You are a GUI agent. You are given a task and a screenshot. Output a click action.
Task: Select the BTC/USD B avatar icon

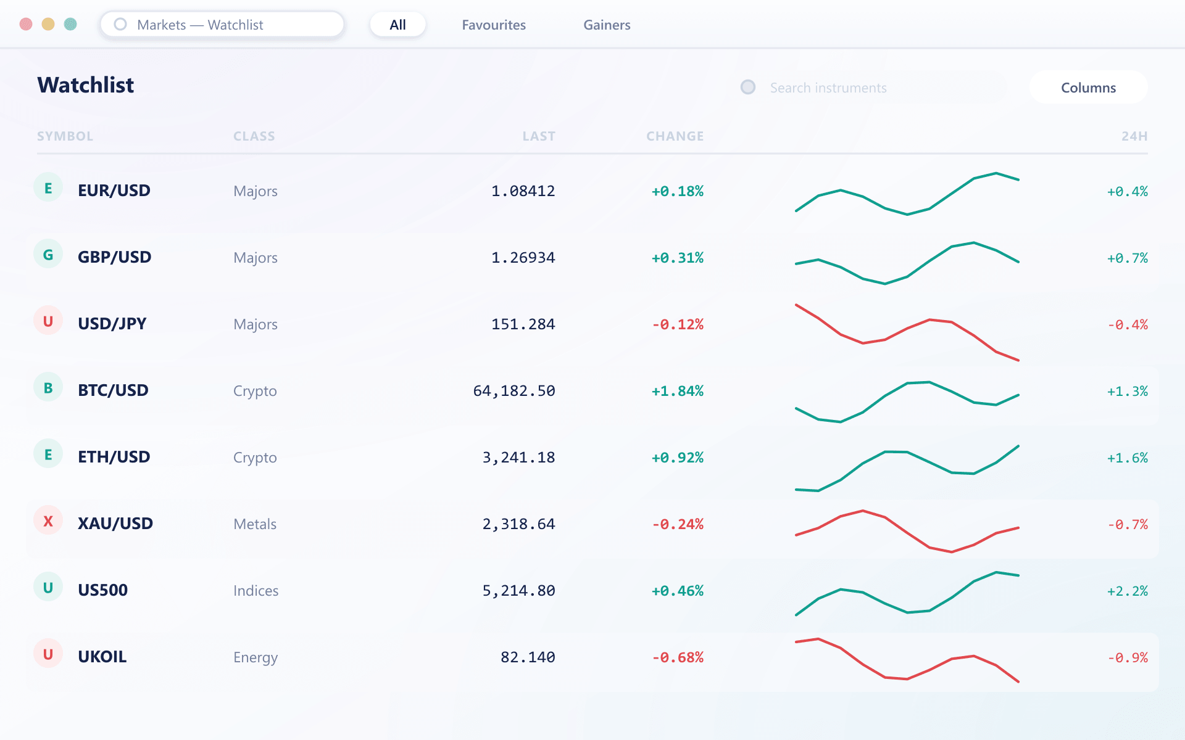coord(48,387)
